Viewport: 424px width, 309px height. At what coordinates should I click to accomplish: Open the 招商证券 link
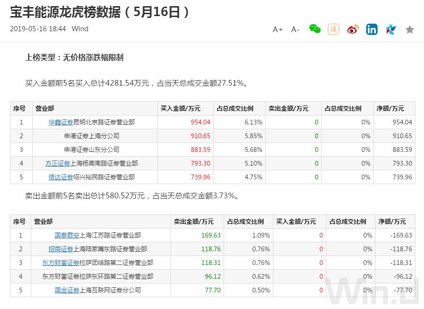click(x=61, y=249)
